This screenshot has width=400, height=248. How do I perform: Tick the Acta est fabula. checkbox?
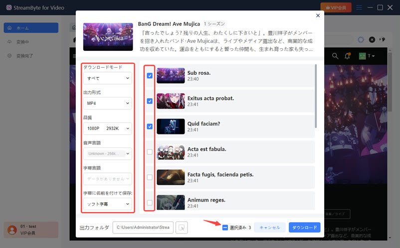click(x=150, y=152)
